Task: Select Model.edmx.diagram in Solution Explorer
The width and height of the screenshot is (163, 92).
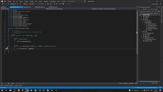Action: tap(153, 28)
